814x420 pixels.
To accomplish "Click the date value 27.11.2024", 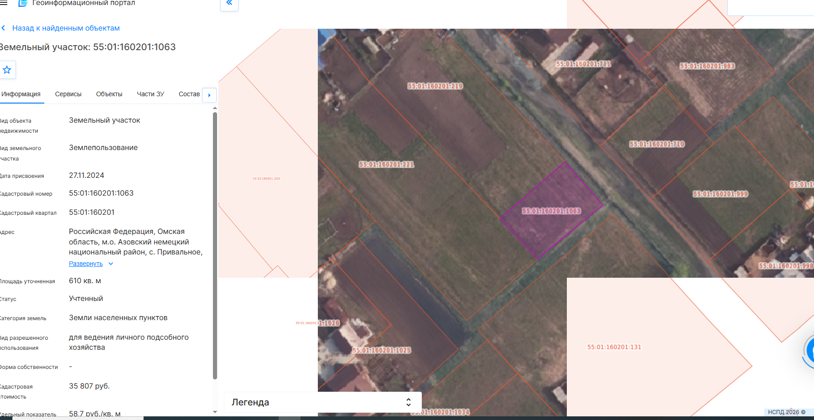I will tap(87, 176).
